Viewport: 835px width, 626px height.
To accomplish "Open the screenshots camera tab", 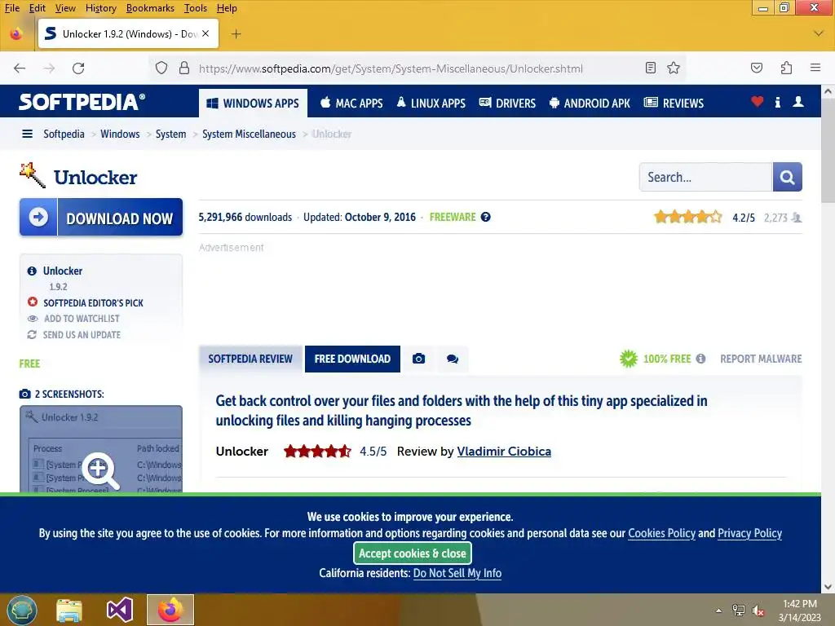I will 418,359.
